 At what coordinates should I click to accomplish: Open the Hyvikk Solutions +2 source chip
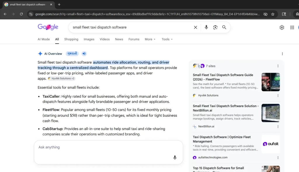61,79
